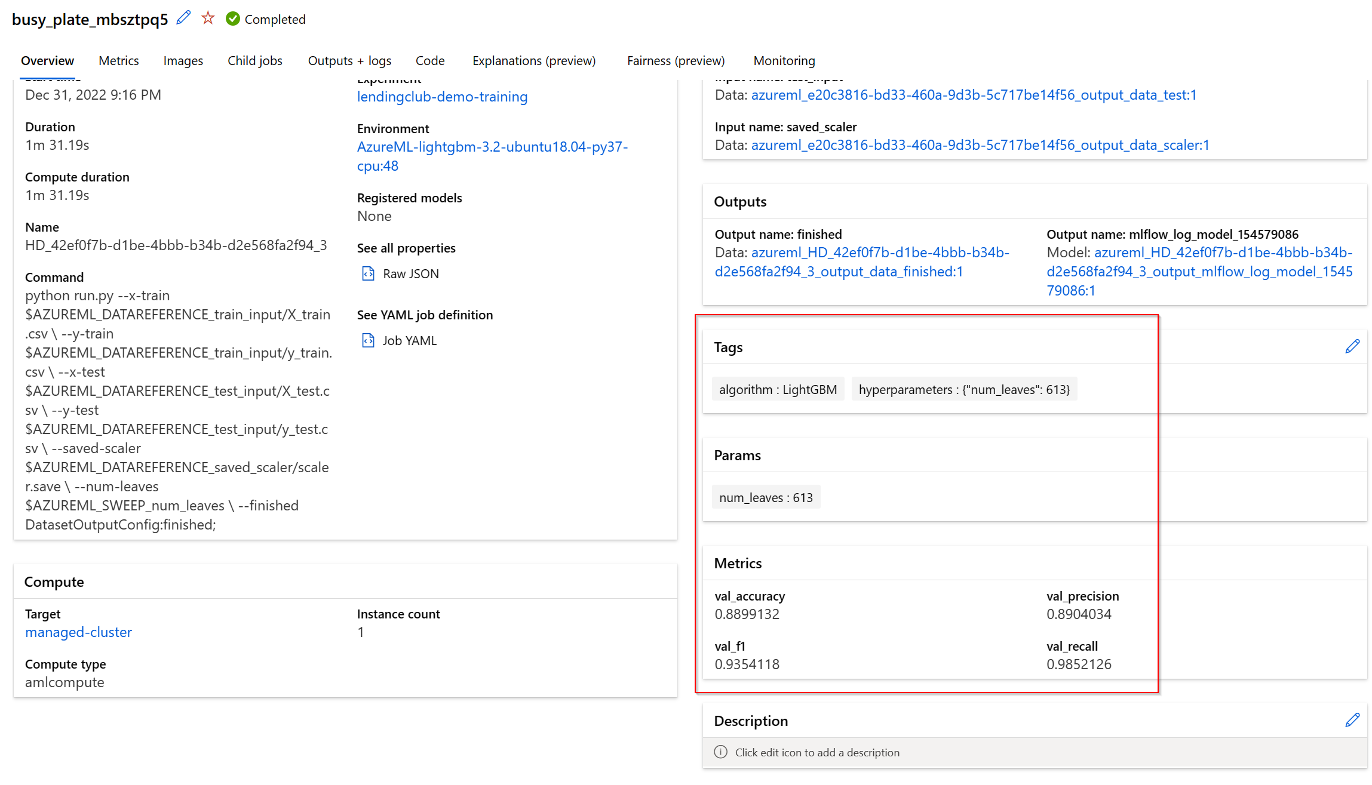1372x785 pixels.
Task: Click the Description edit pencil icon
Action: point(1352,721)
